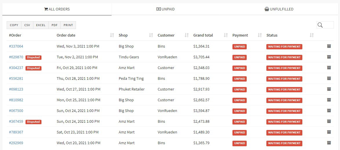Click the Excel export button
Image resolution: width=340 pixels, height=150 pixels.
[41, 25]
